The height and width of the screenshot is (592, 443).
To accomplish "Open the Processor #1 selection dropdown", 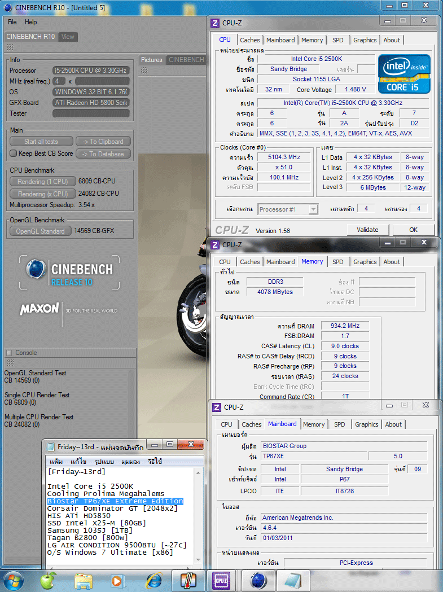I will coord(313,209).
